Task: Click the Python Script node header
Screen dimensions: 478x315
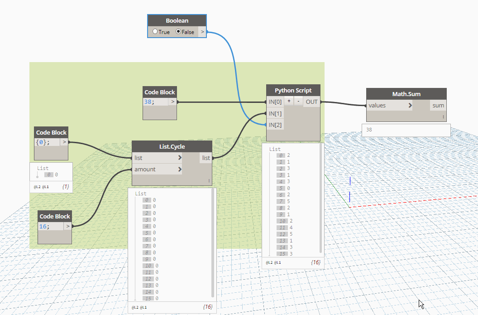Action: point(293,90)
